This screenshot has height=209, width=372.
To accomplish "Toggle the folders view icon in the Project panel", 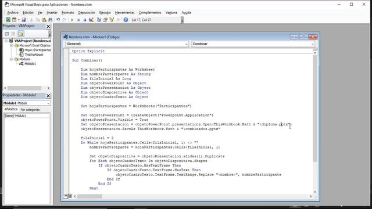I will pyautogui.click(x=21, y=34).
